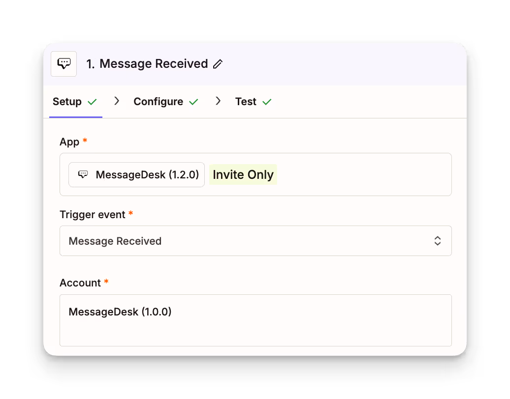Click the Account label
The height and width of the screenshot is (399, 510).
click(x=80, y=283)
